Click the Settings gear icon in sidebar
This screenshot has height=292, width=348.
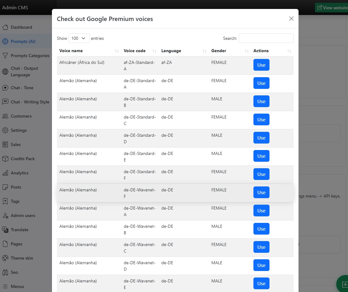[5, 130]
